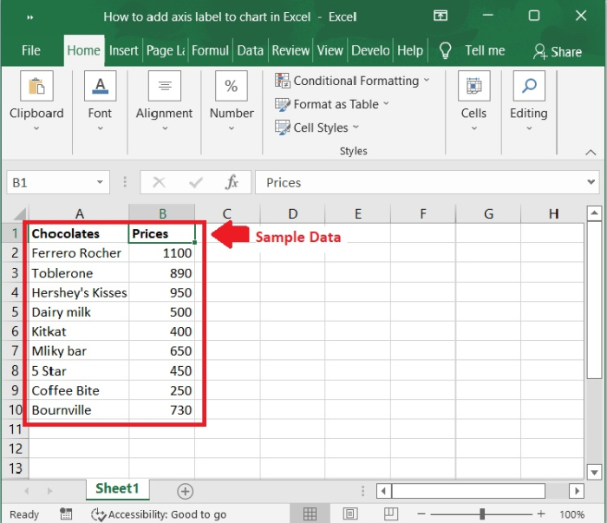Select cell with value 1100
This screenshot has height=523, width=607.
click(162, 252)
